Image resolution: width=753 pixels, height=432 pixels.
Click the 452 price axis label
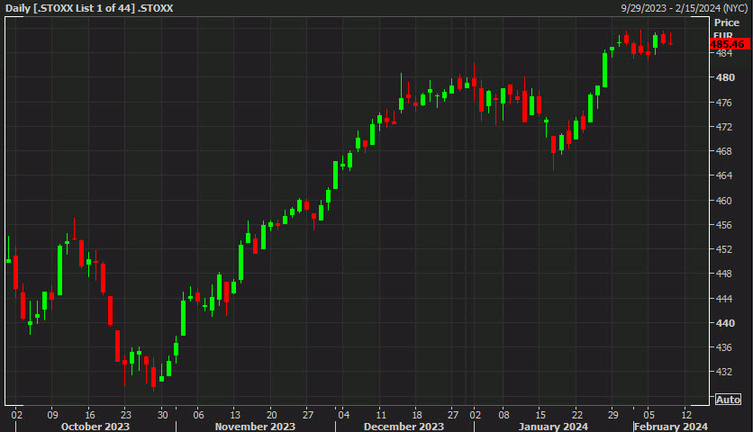click(724, 249)
